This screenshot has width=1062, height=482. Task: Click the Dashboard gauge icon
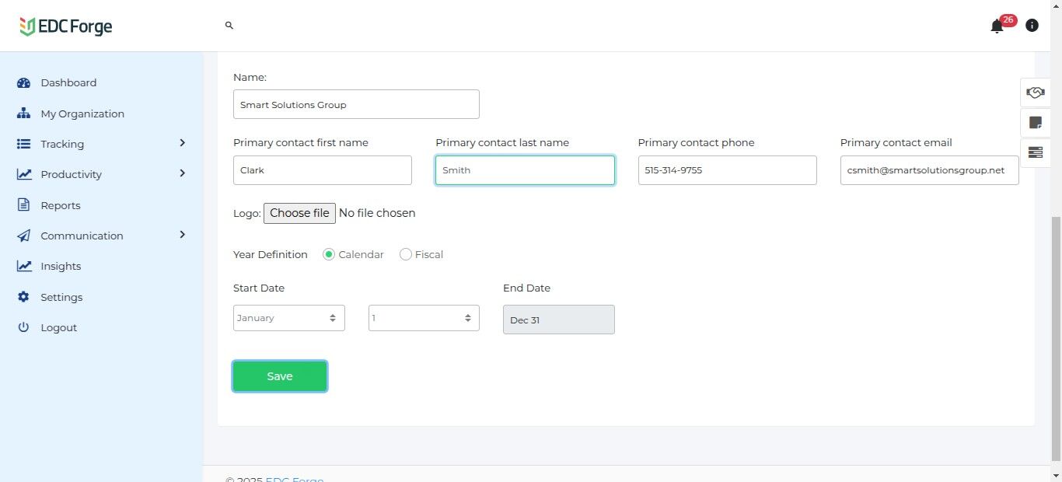click(x=23, y=83)
